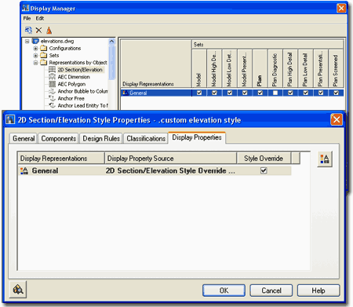
Task: Select General row in Display Manager
Action: pyautogui.click(x=232, y=93)
